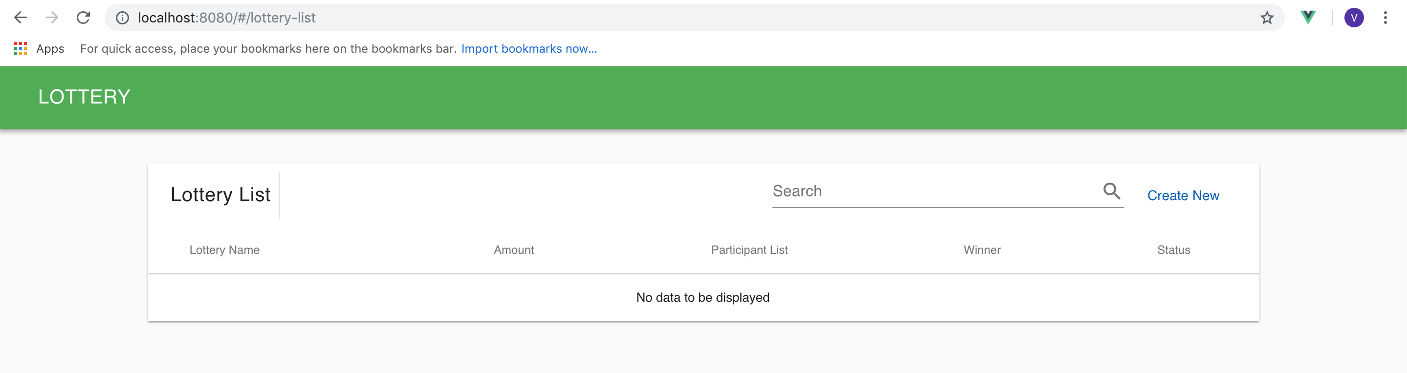The height and width of the screenshot is (373, 1407).
Task: Click Create New lottery link
Action: tap(1183, 195)
